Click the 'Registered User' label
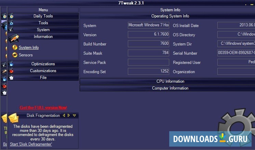 (187, 63)
